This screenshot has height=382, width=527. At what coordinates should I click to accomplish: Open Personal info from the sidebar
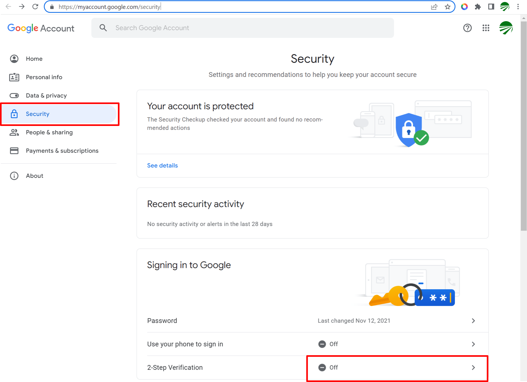tap(44, 77)
